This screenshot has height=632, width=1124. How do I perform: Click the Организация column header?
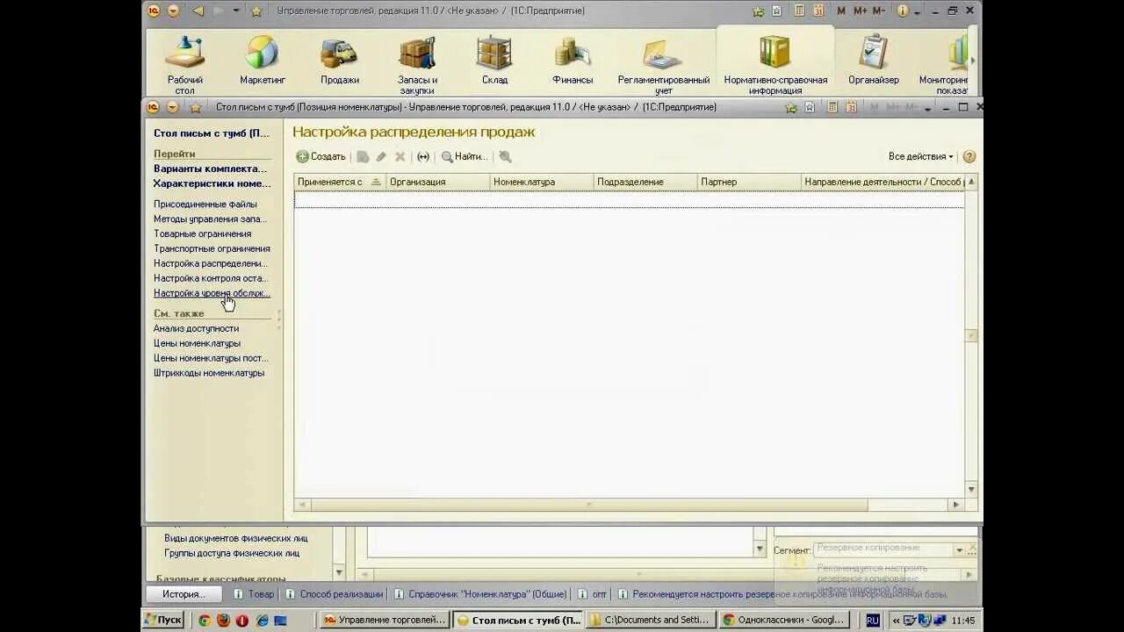point(438,182)
